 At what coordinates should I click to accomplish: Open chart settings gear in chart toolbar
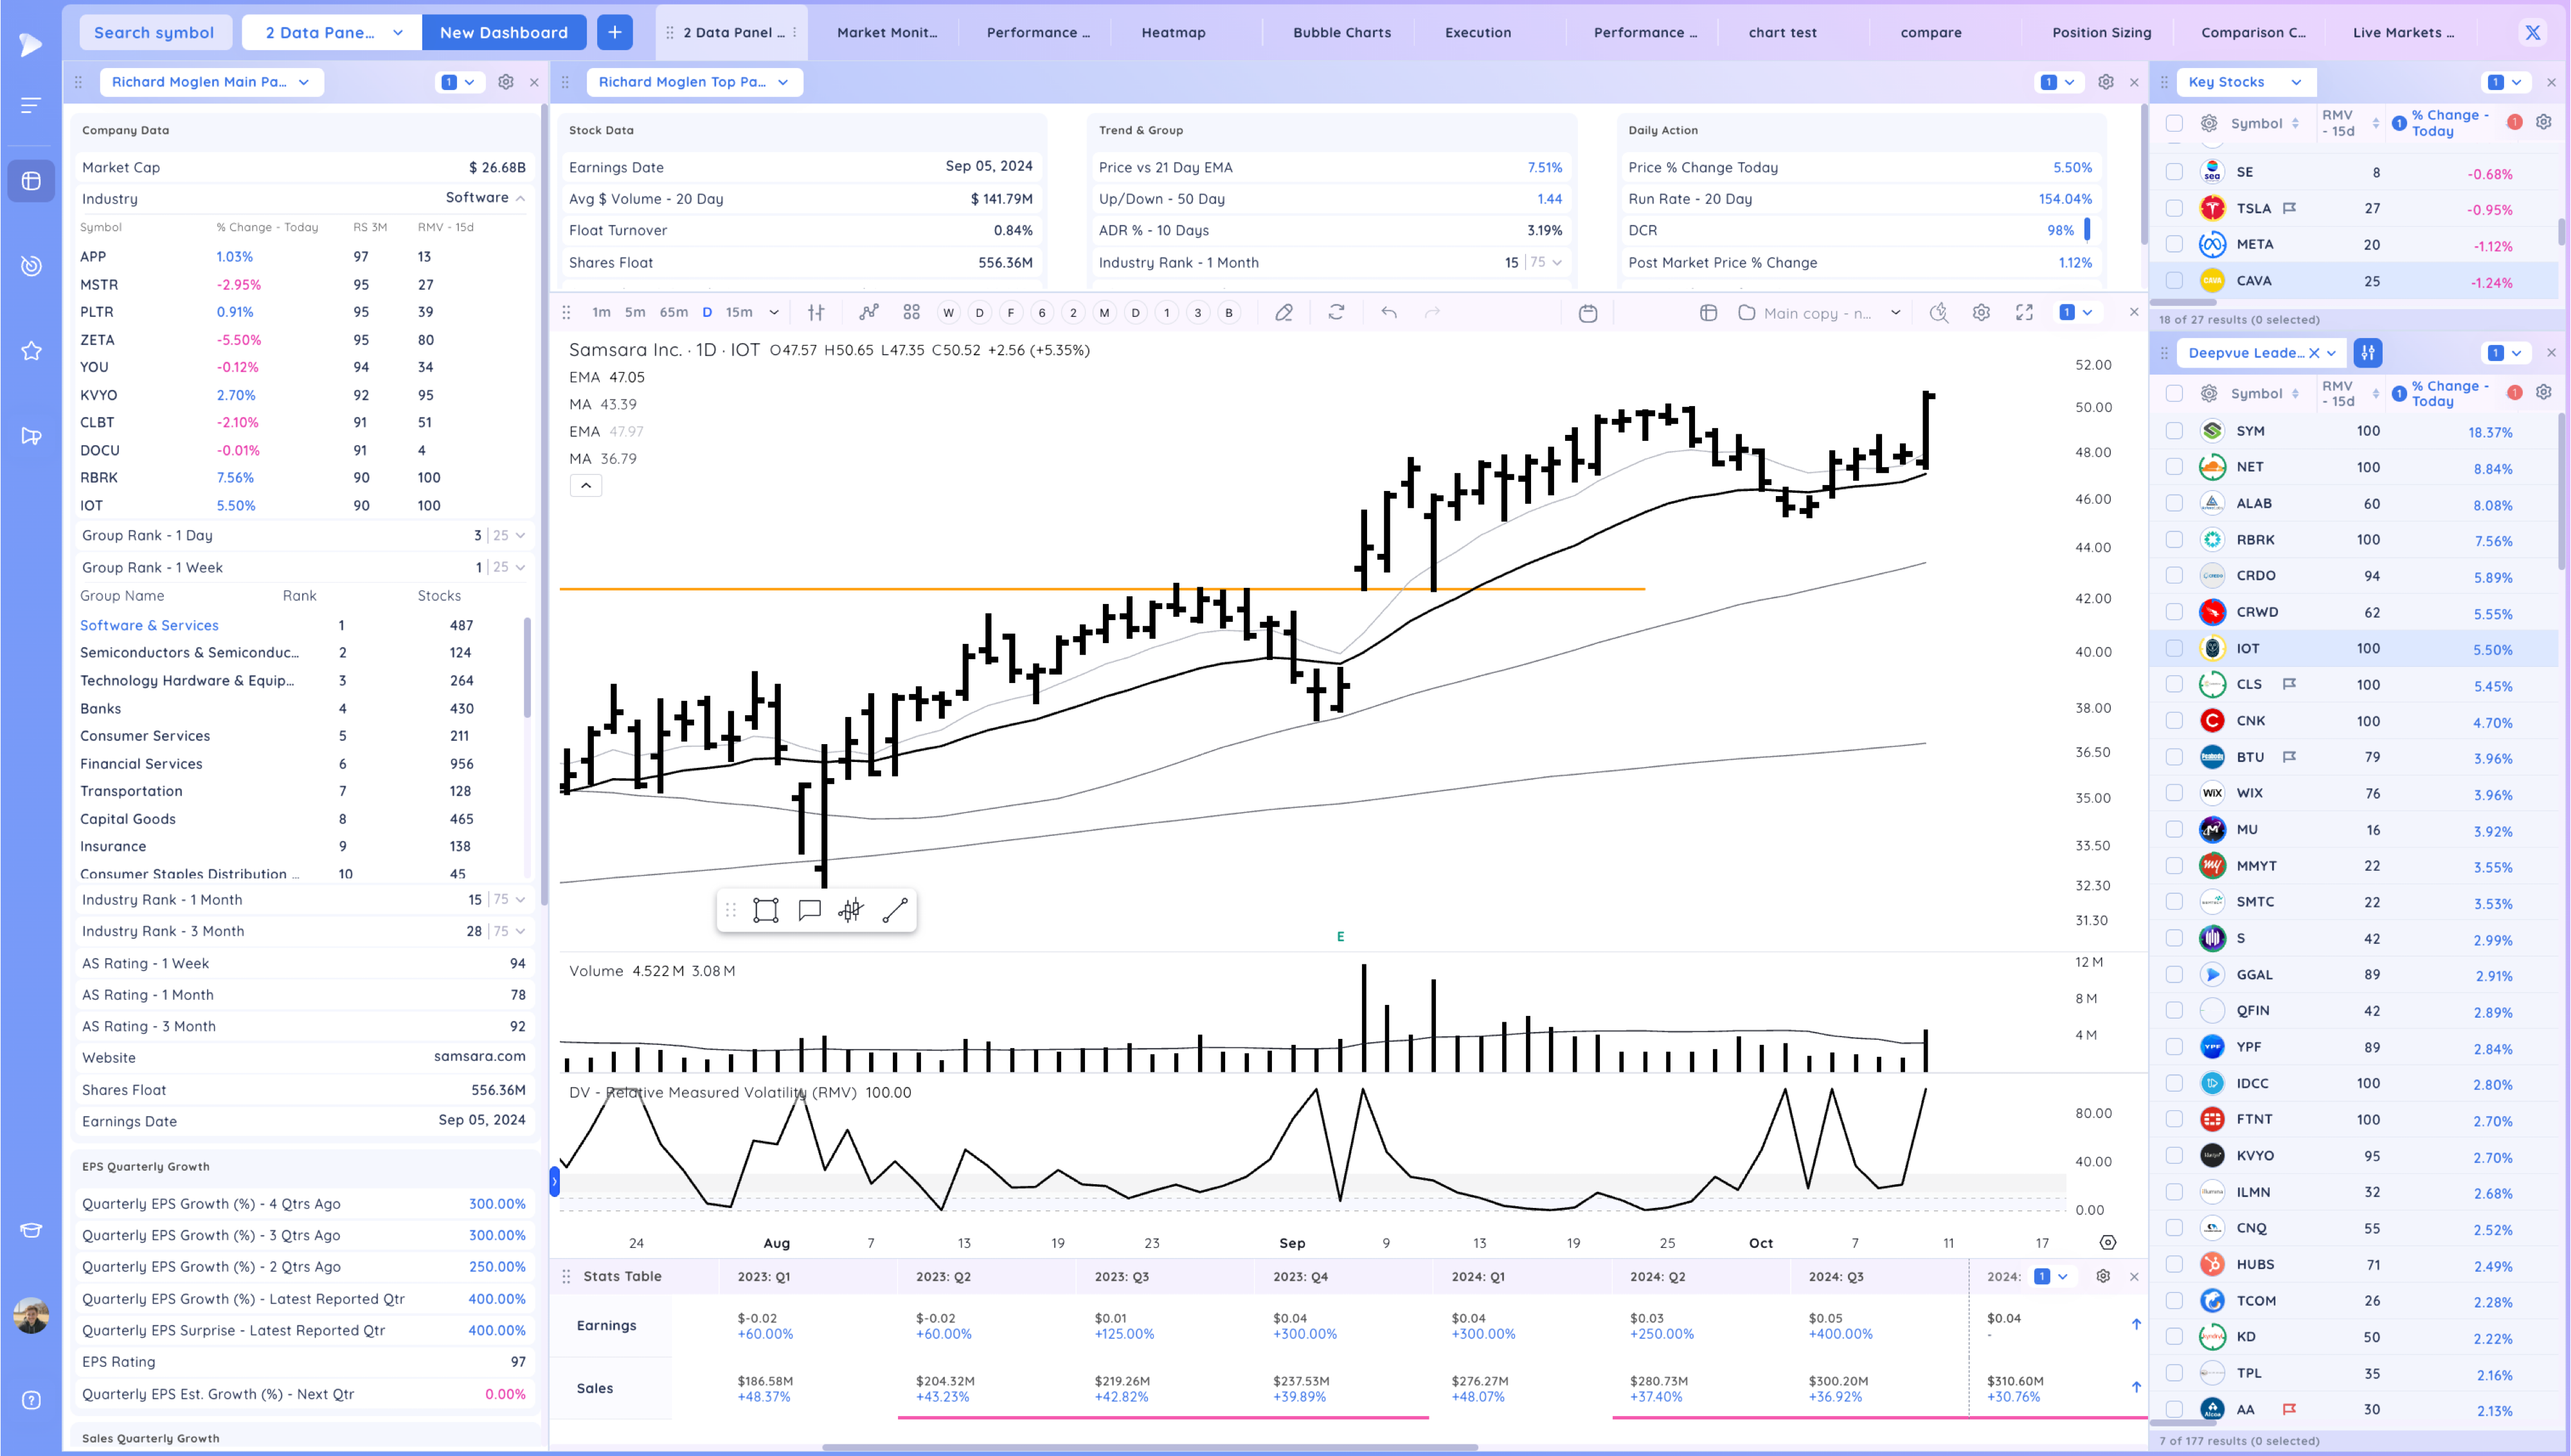tap(1981, 313)
